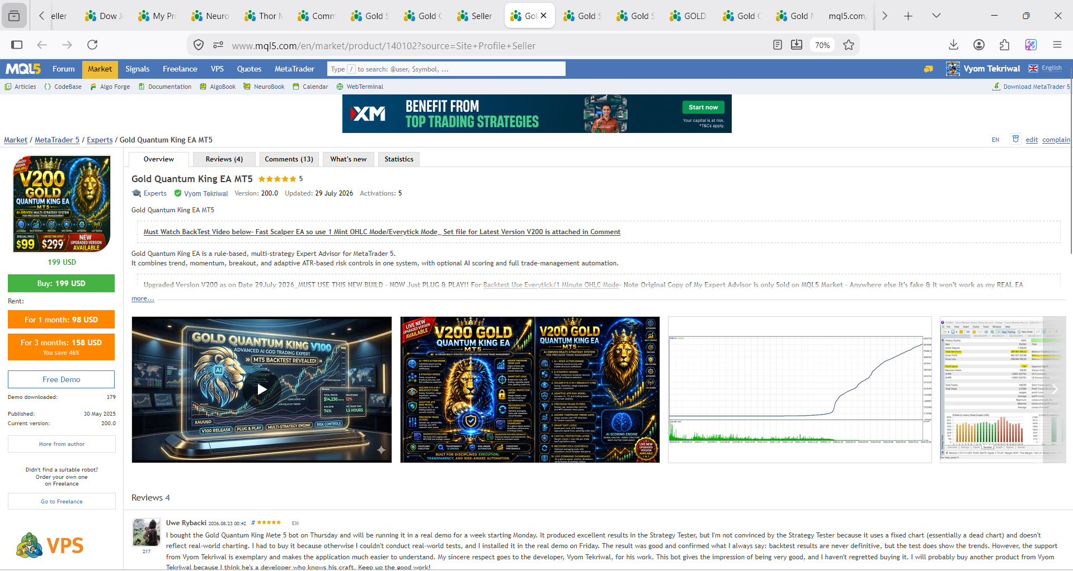1073x571 pixels.
Task: Open a new browser tab
Action: click(908, 16)
